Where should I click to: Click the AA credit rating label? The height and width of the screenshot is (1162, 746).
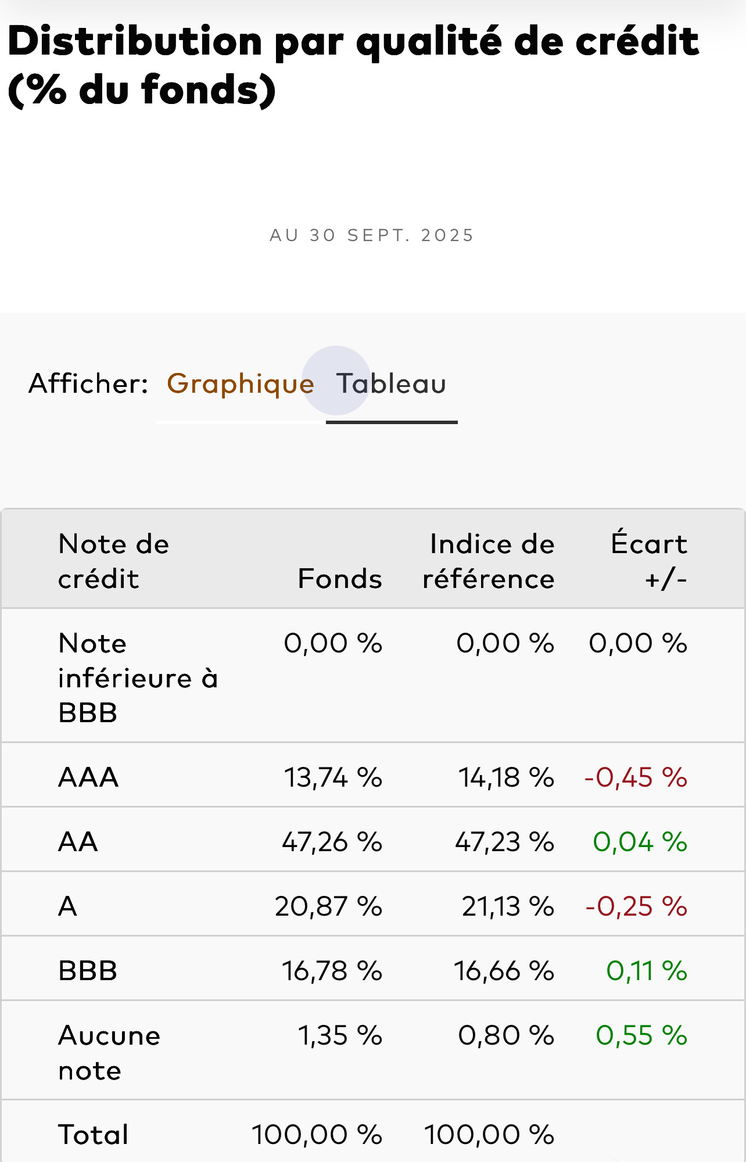78,842
